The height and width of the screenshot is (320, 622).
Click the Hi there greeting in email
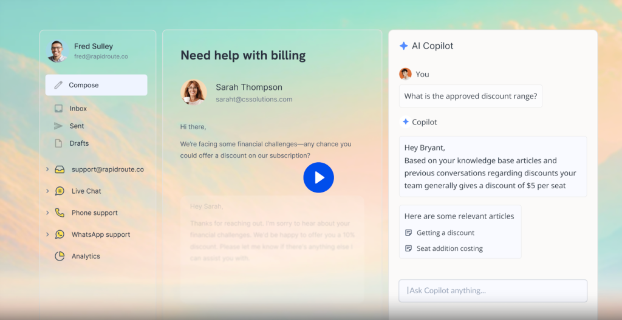tap(193, 127)
